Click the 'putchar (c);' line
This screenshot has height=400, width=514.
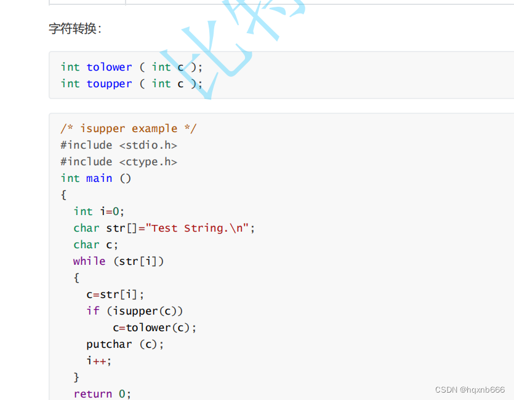(125, 344)
